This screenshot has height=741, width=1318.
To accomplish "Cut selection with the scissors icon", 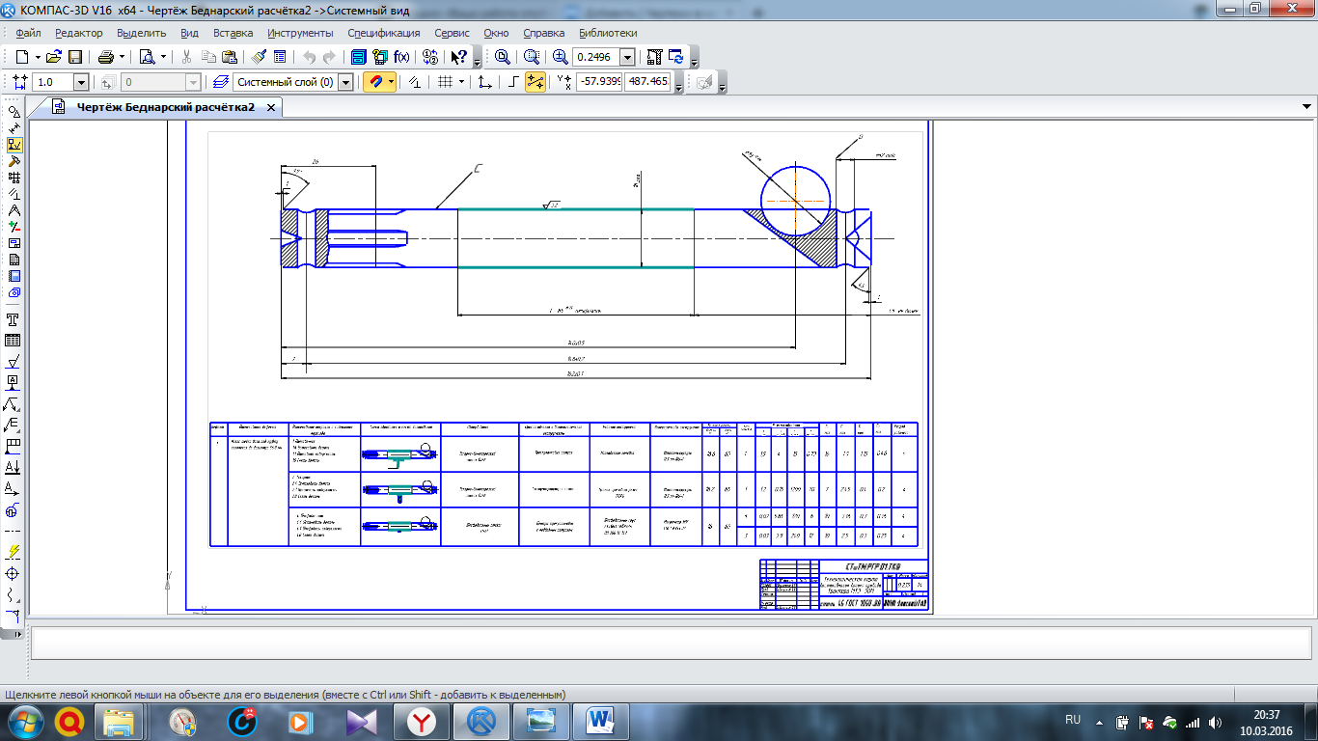I will click(187, 57).
